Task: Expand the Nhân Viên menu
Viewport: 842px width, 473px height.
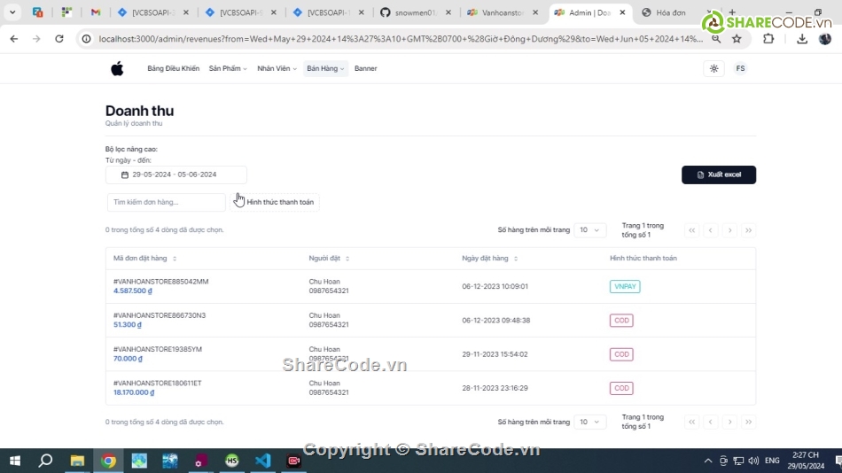Action: [x=277, y=69]
